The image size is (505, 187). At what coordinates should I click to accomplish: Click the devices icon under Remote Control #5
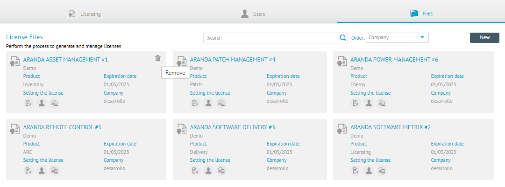click(55, 171)
